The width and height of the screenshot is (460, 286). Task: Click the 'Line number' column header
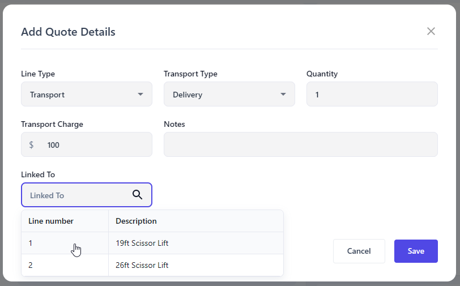coord(51,221)
